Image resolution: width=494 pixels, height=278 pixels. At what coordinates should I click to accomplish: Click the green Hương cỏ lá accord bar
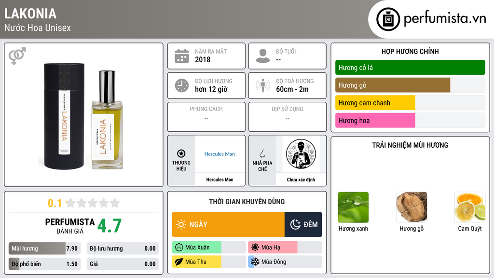click(410, 68)
